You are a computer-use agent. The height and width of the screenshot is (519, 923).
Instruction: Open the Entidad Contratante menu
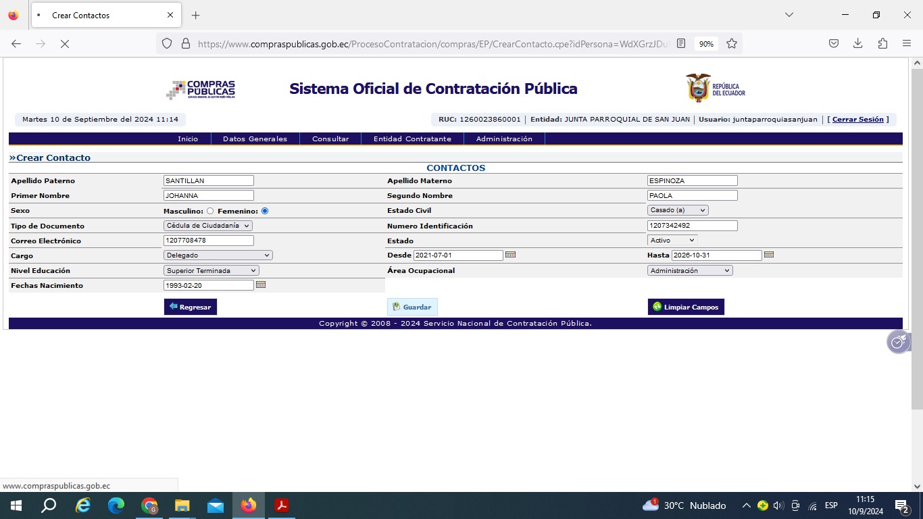[x=412, y=139]
